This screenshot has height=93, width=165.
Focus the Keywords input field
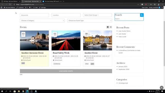point(34,15)
